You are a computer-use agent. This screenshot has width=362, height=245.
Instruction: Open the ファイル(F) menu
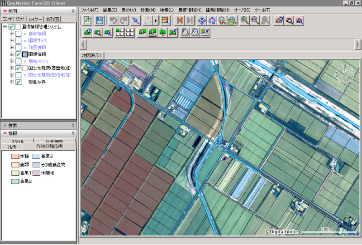coord(89,10)
